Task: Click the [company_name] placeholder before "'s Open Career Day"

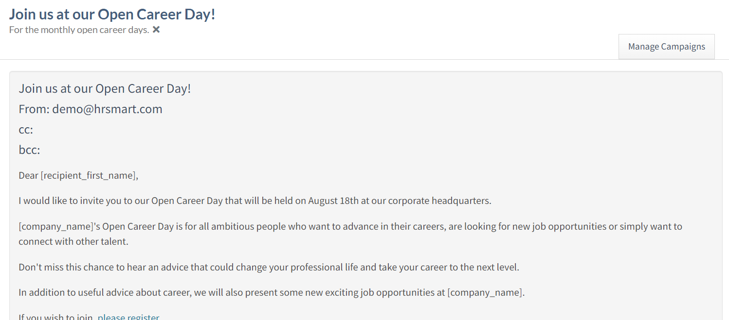Action: 56,226
